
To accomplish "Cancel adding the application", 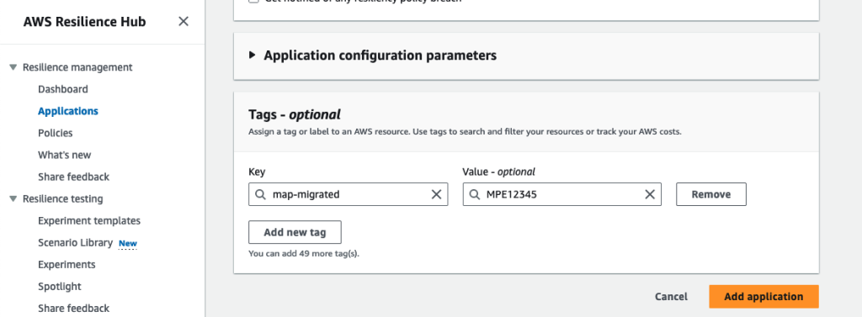I will (x=671, y=297).
